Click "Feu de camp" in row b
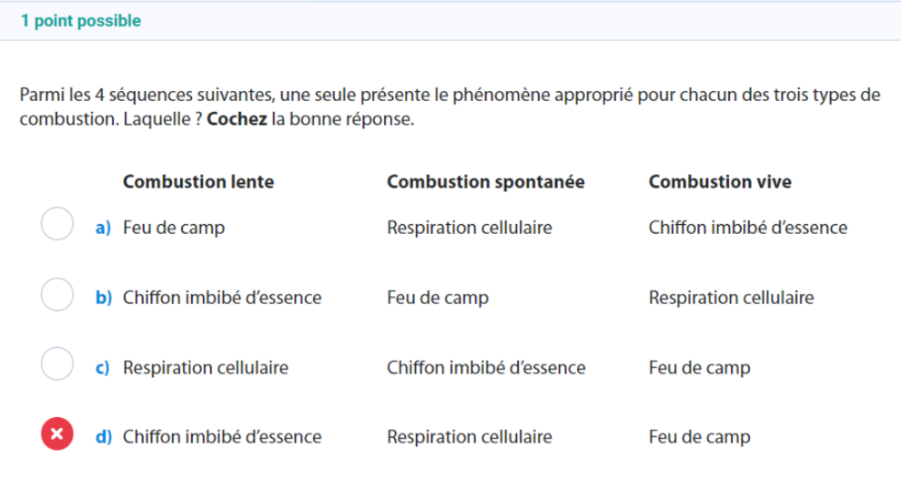Screen dimensions: 901x489 438,298
